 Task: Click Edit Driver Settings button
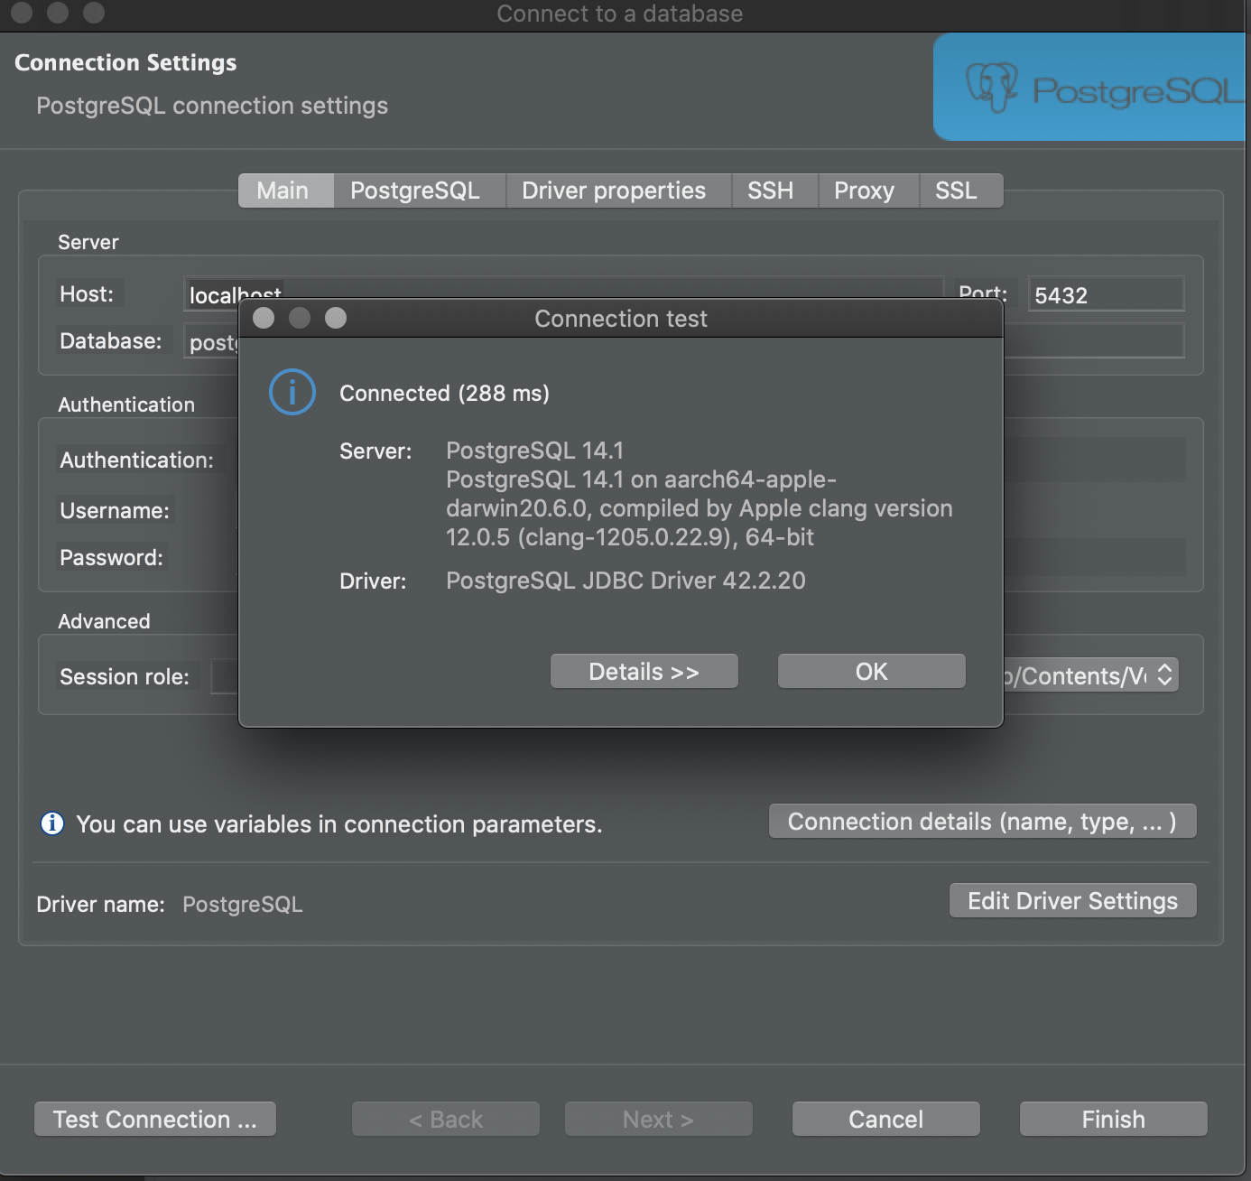tap(1073, 900)
